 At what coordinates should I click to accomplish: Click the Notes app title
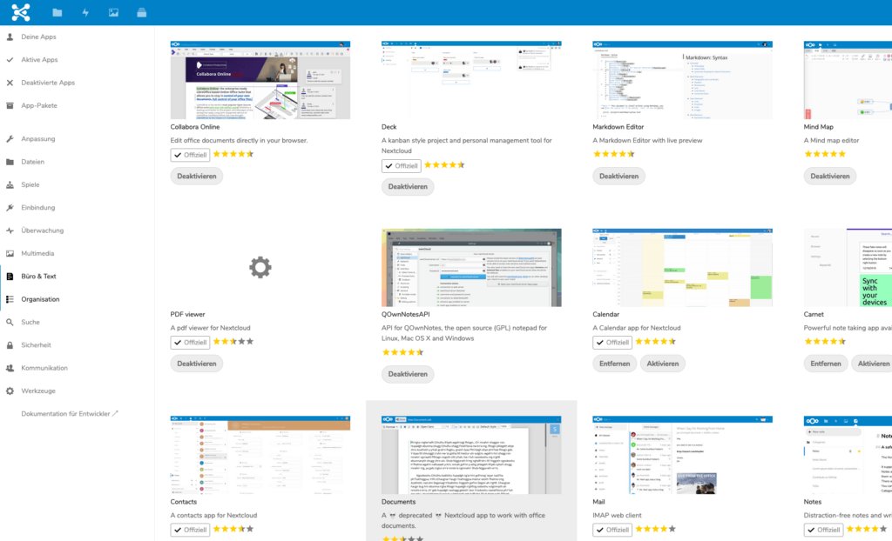pos(813,502)
